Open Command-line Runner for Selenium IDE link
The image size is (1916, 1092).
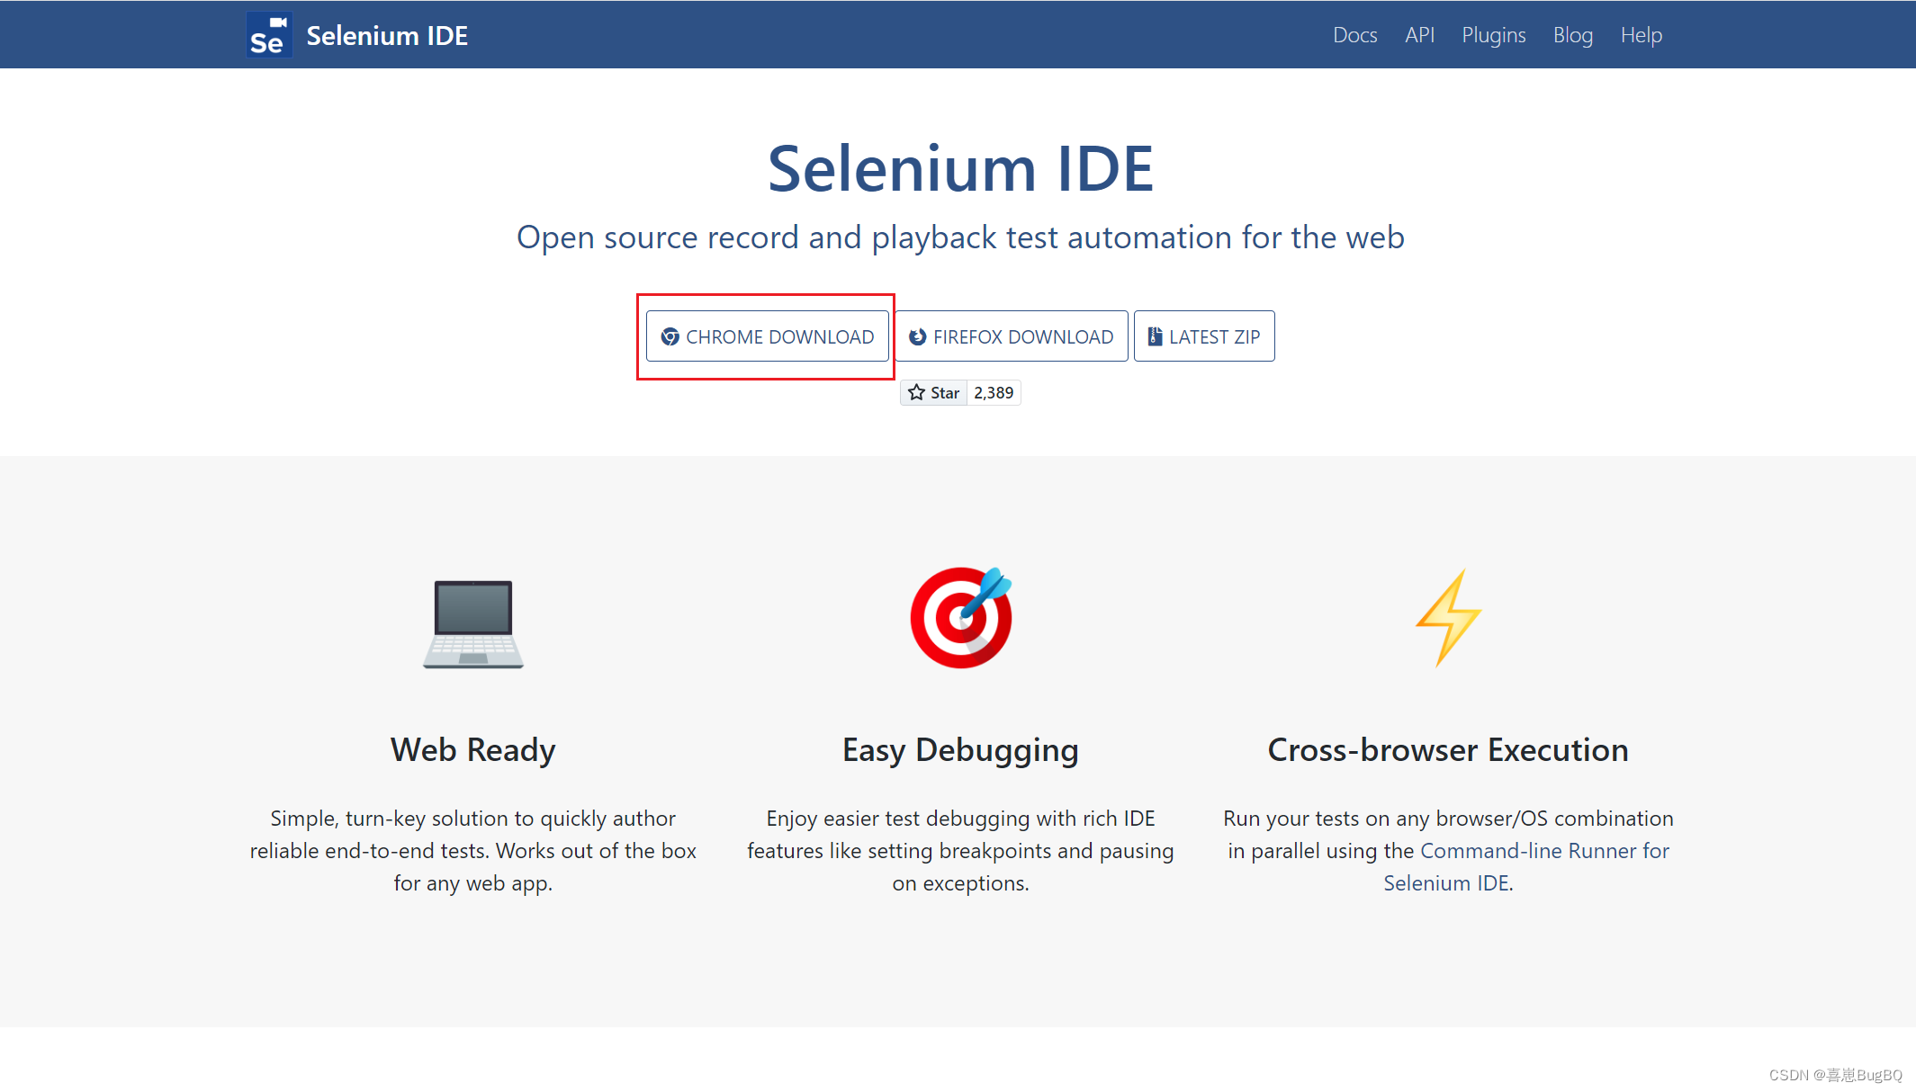point(1526,867)
